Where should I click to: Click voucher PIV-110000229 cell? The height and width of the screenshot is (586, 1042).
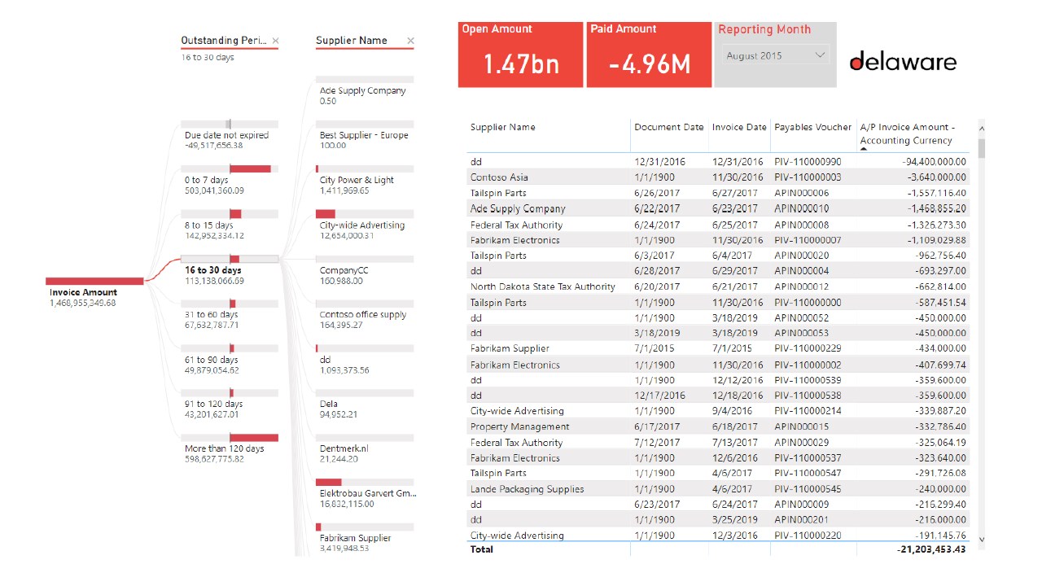[x=808, y=349]
